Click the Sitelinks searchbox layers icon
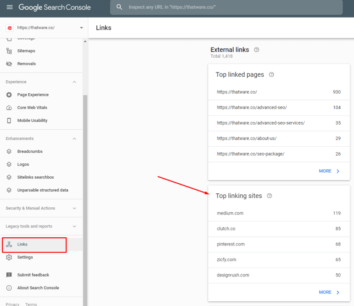This screenshot has width=354, height=306. click(x=9, y=177)
